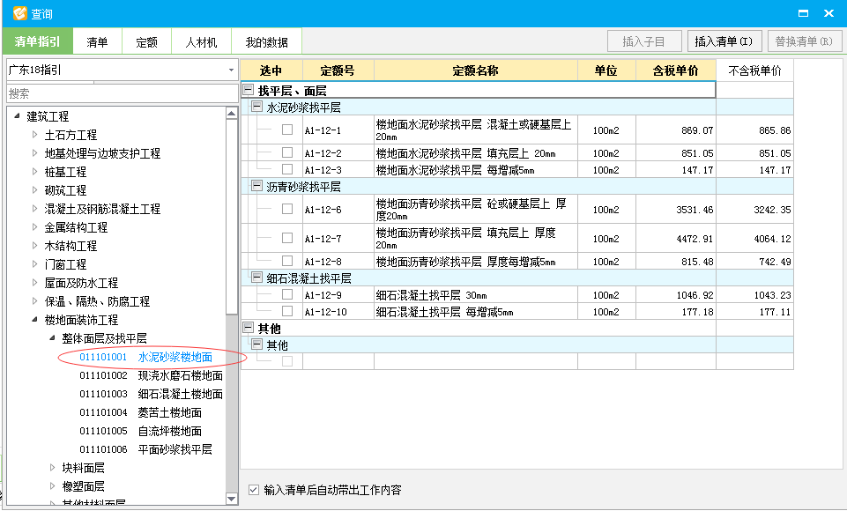Collapse the 楼地面装饰工程 node
The height and width of the screenshot is (511, 847).
coord(34,319)
